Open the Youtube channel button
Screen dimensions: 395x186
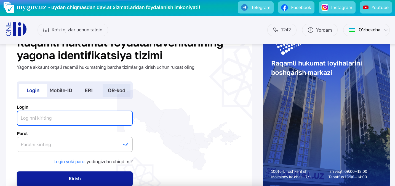pos(376,8)
